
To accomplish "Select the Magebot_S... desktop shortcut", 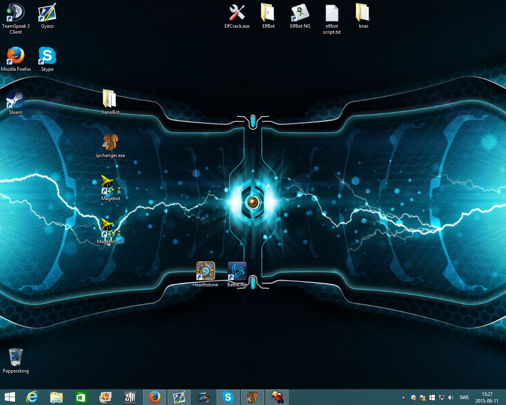I will [110, 231].
